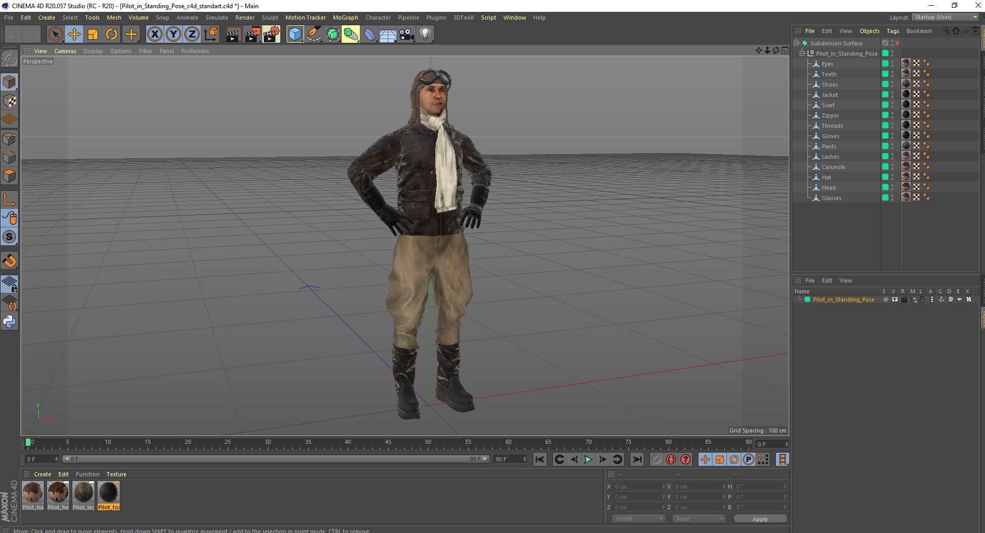This screenshot has height=533, width=985.
Task: Click the X position 0 cm field
Action: point(639,487)
